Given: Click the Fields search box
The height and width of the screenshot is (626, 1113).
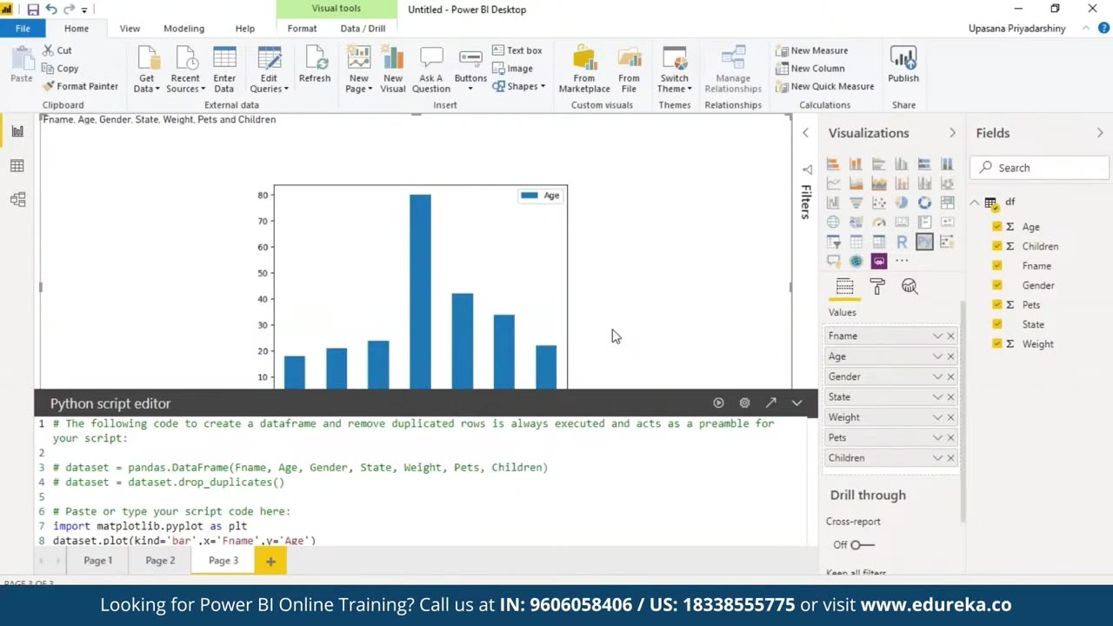Looking at the screenshot, I should (x=1040, y=168).
